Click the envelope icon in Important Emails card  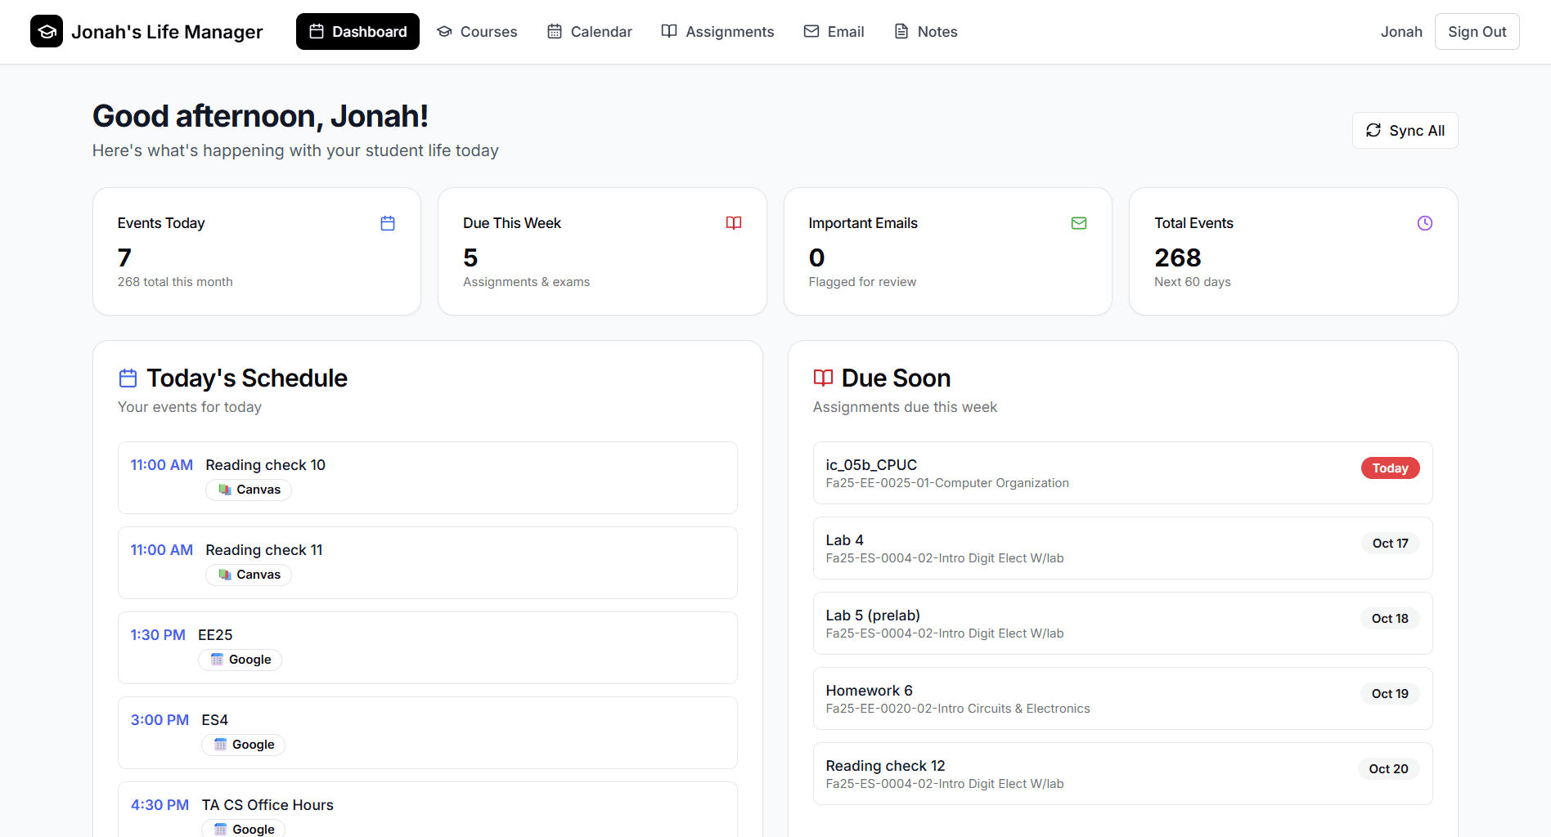pos(1079,223)
